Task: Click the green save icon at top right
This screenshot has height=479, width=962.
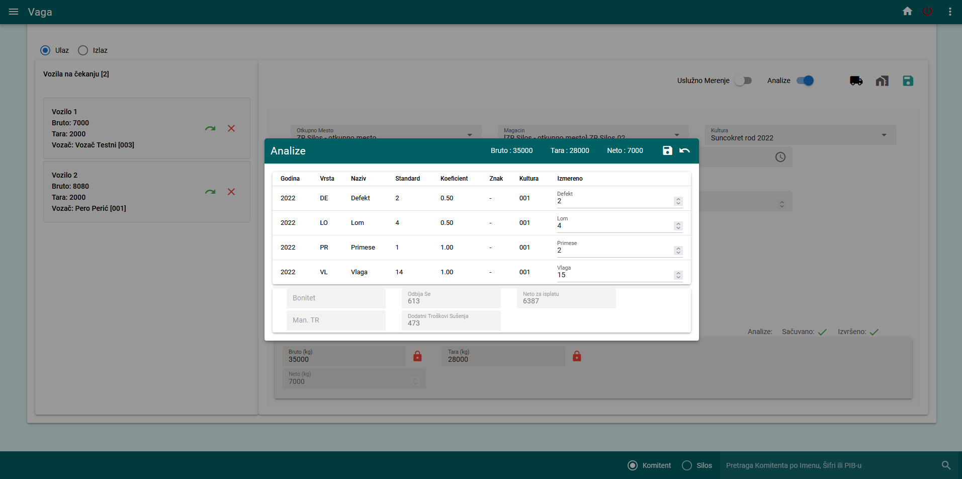Action: click(x=908, y=81)
